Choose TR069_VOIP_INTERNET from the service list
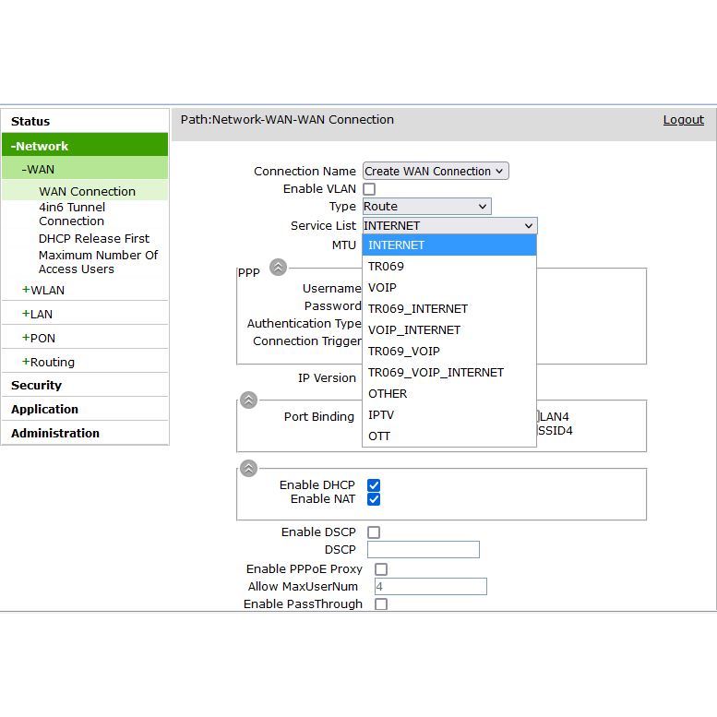The width and height of the screenshot is (717, 717). (436, 373)
